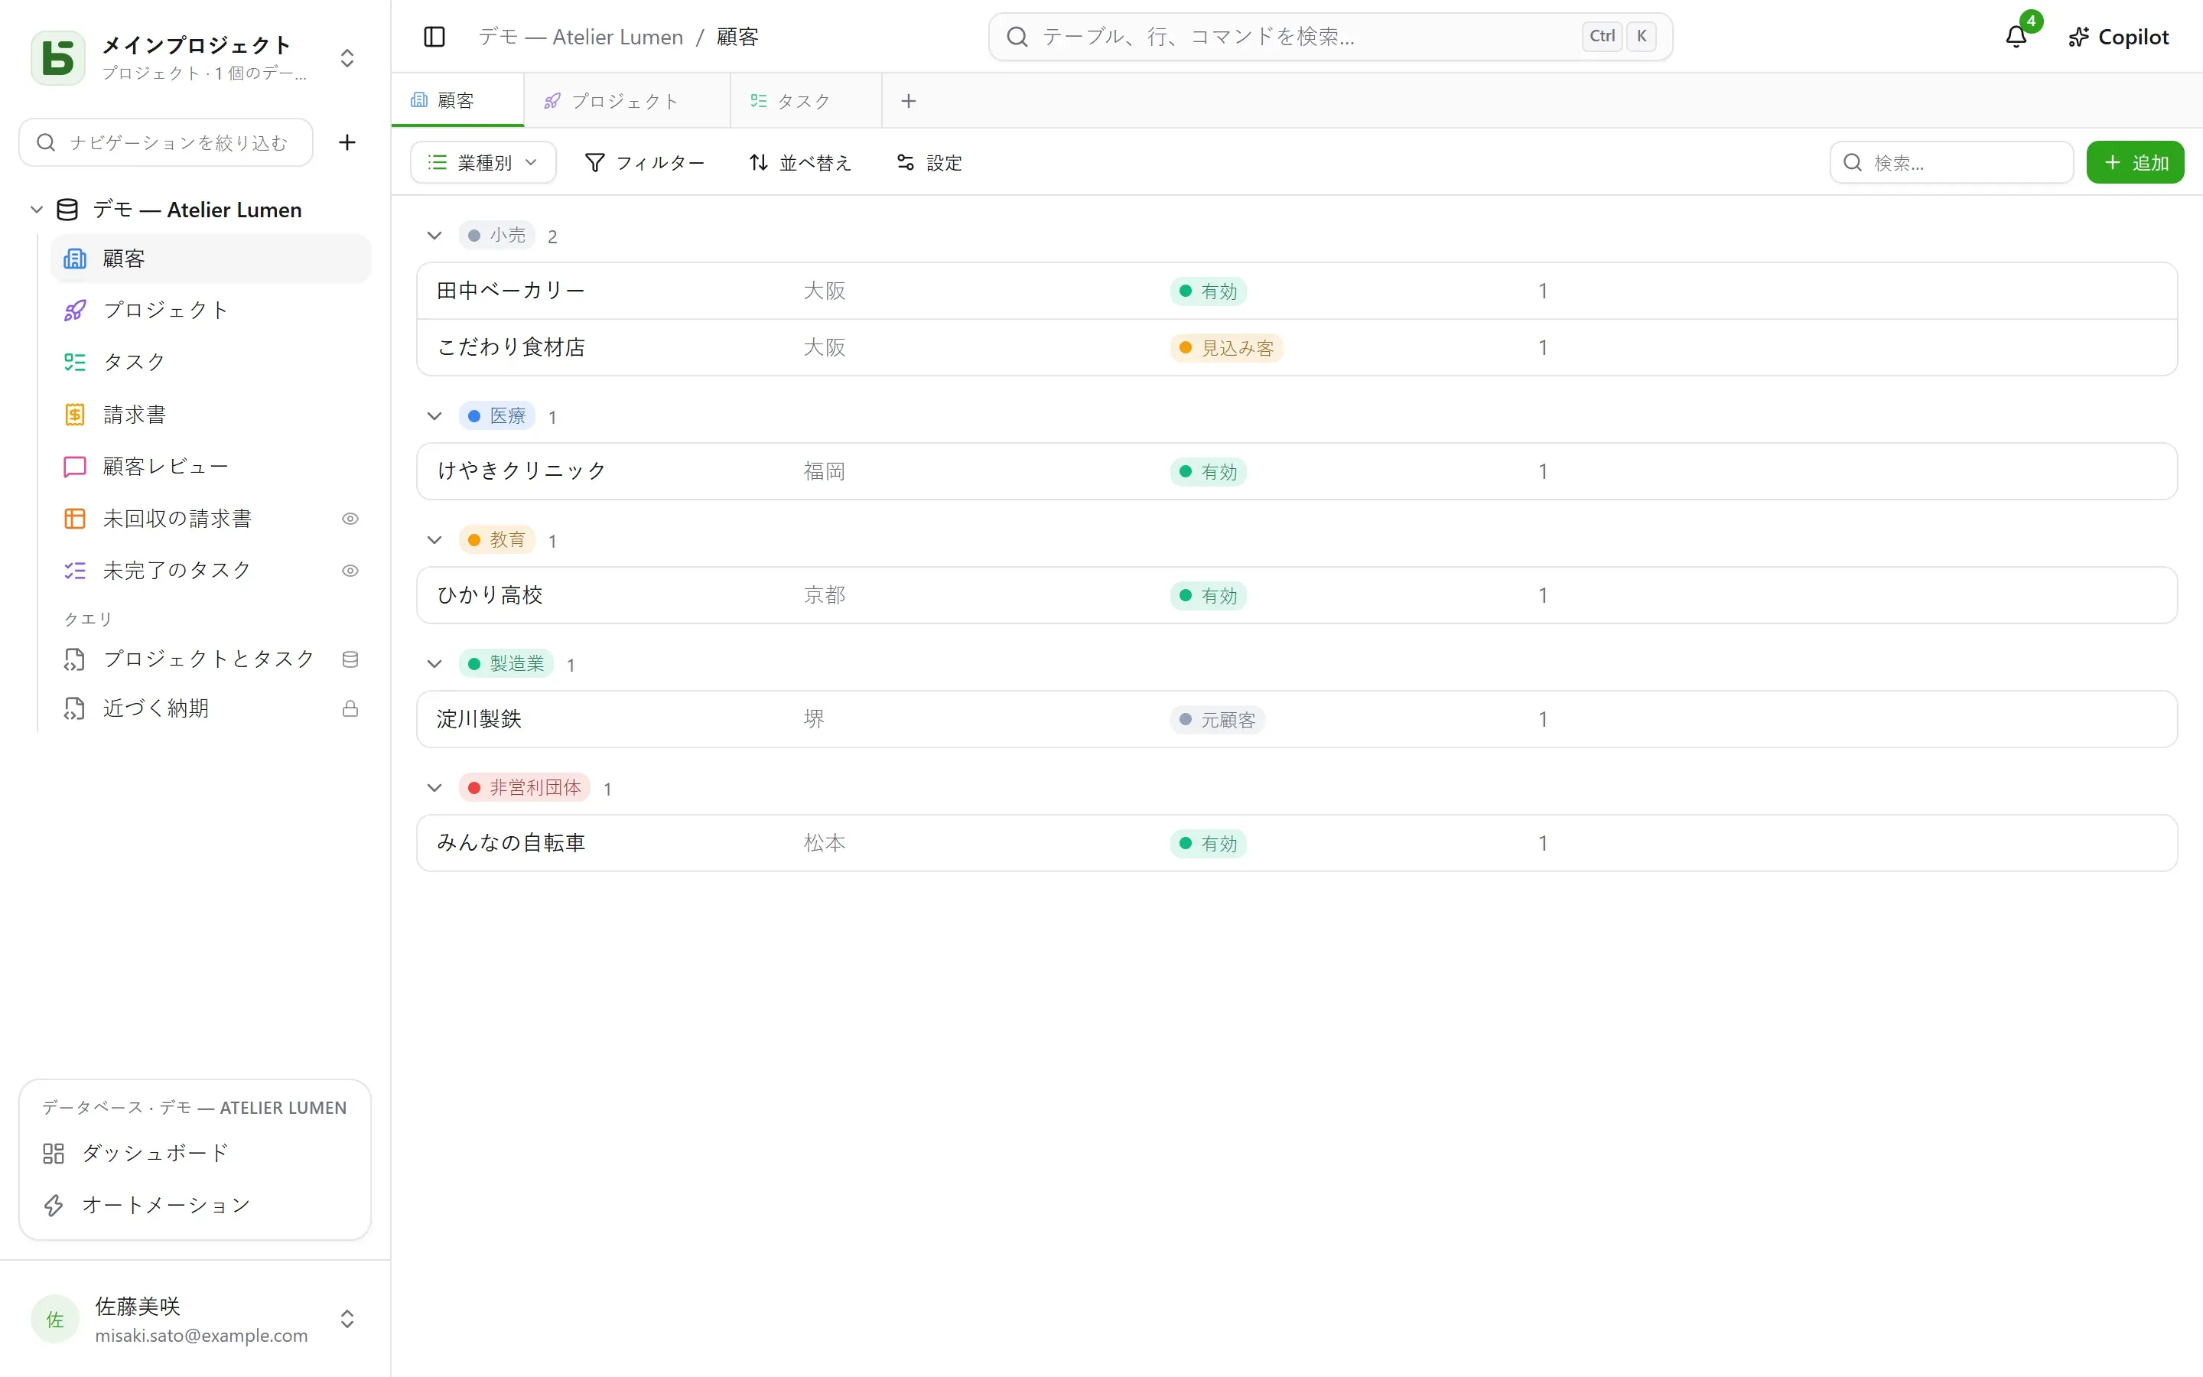Collapse the デモ — Atelier Lumen tree
This screenshot has width=2203, height=1377.
tap(37, 210)
